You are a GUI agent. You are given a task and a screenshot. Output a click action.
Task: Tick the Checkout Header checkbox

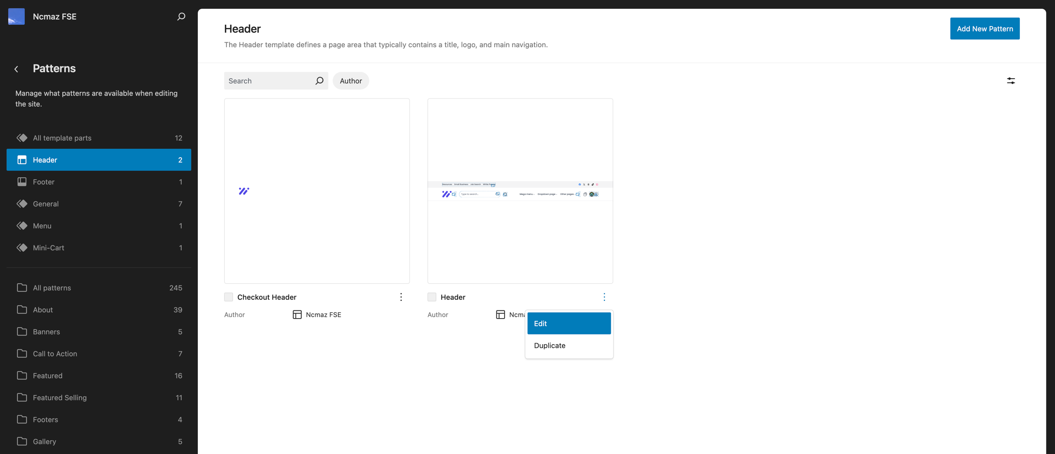[228, 297]
